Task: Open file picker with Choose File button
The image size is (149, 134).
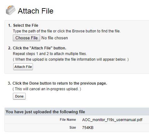Action: click(26, 38)
